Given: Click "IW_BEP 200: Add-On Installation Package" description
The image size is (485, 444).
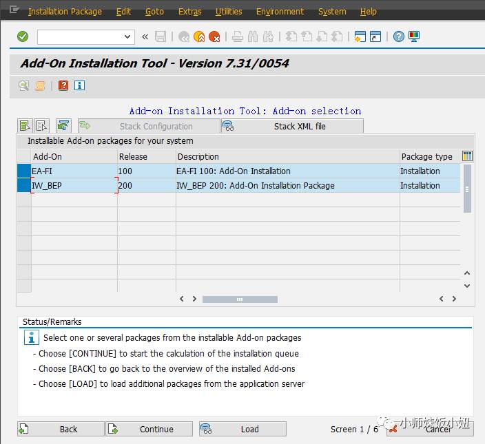Looking at the screenshot, I should point(256,185).
